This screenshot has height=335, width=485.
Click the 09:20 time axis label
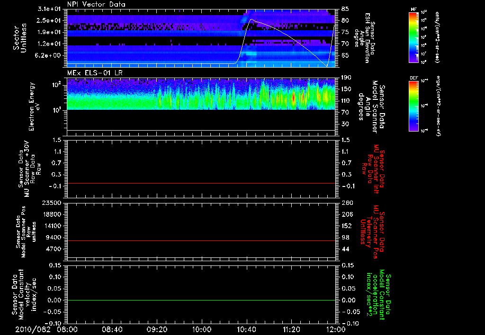[x=157, y=329]
